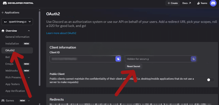
Task: Copy the hidden client secret
Action: pyautogui.click(x=194, y=59)
